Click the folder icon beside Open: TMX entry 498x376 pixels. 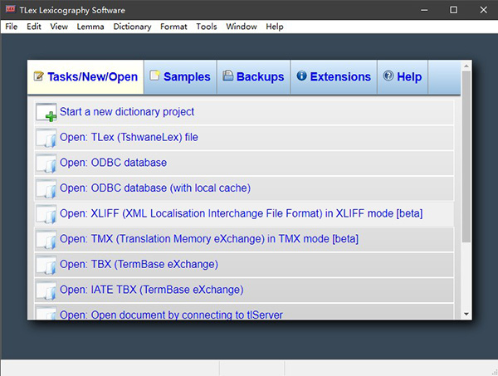[x=46, y=239]
